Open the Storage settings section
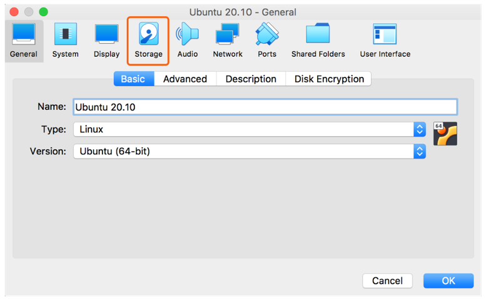The width and height of the screenshot is (486, 299). point(148,41)
